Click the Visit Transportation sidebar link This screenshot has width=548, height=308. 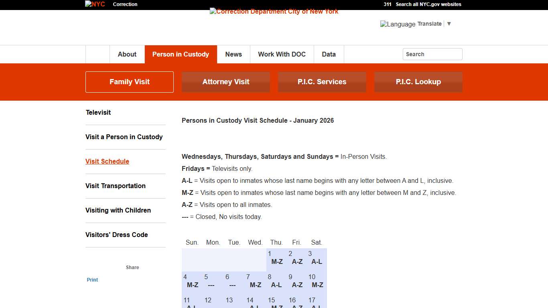tap(115, 186)
